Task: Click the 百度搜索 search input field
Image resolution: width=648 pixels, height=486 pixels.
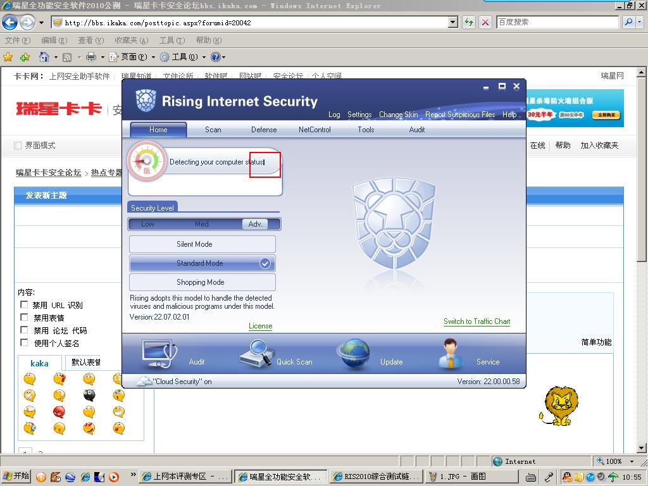Action: (x=557, y=22)
